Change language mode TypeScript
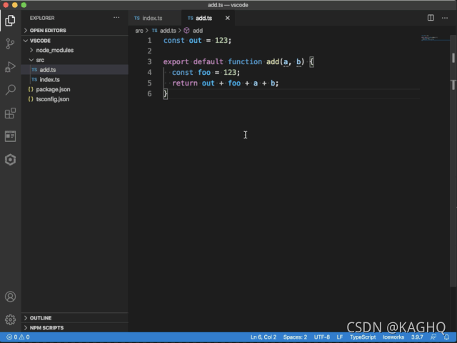The width and height of the screenshot is (457, 343). point(363,337)
